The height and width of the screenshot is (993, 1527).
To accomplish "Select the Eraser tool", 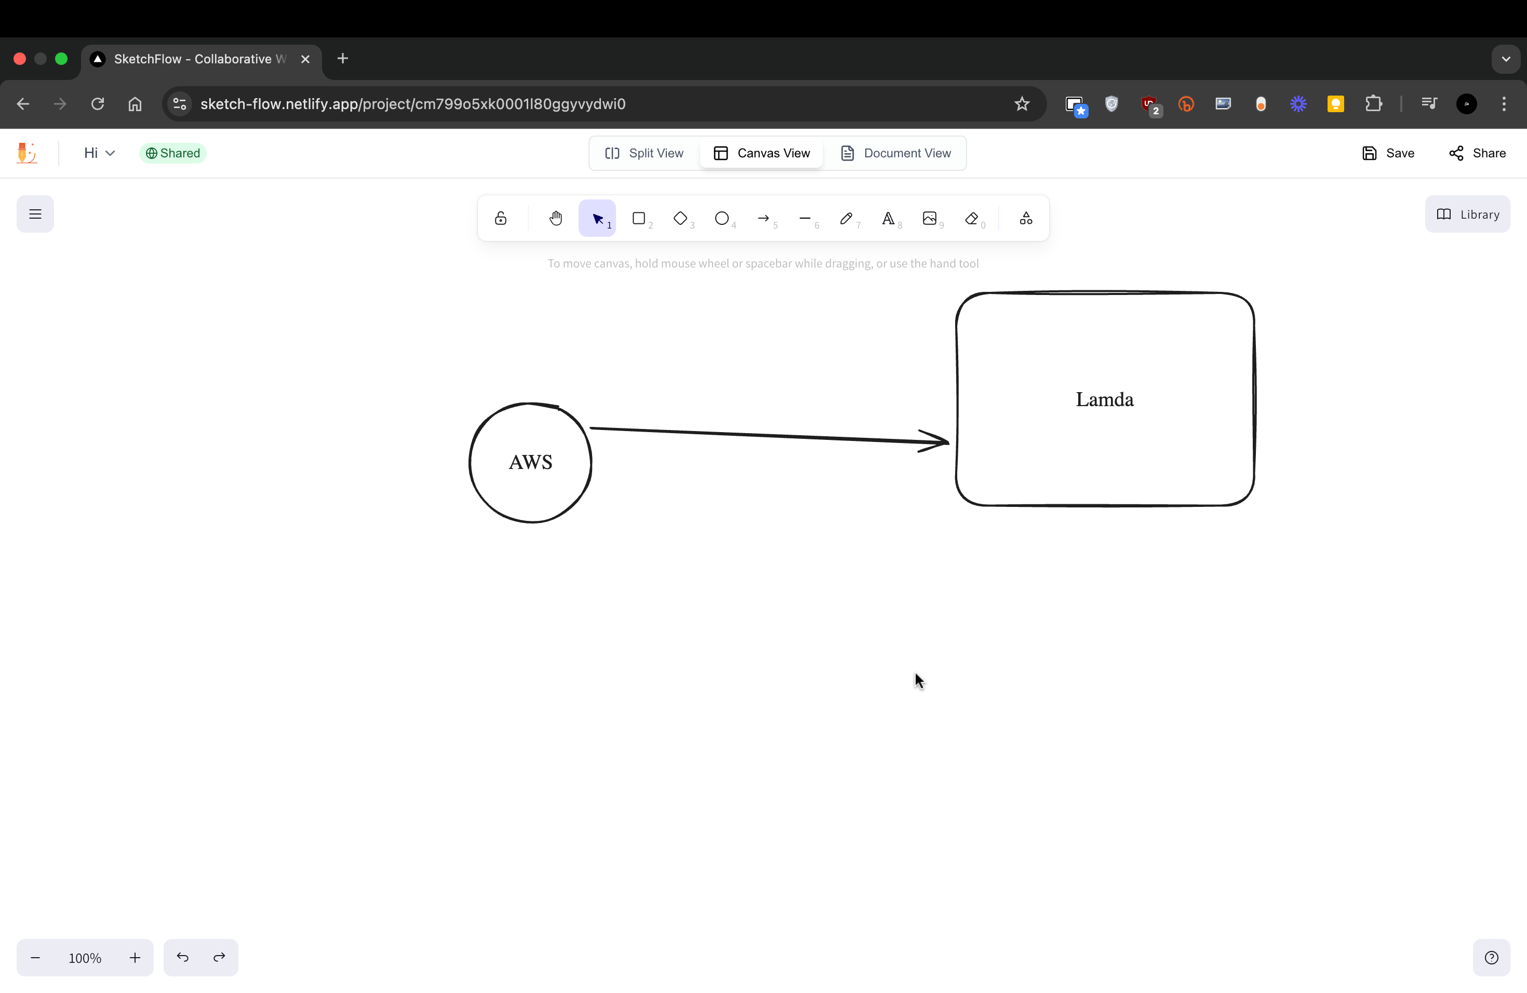I will 971,219.
